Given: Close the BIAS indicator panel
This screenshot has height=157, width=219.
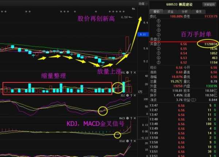Looking at the screenshot, I should tap(135, 141).
